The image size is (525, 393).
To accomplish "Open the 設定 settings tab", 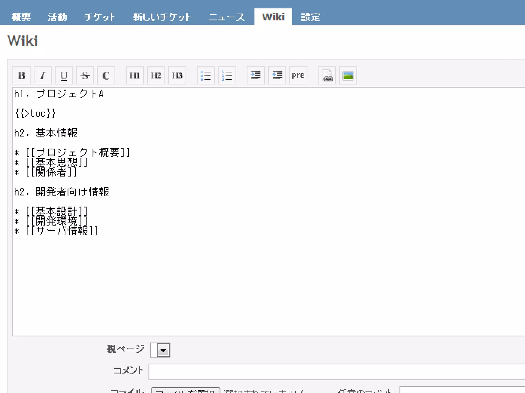I will coord(310,17).
